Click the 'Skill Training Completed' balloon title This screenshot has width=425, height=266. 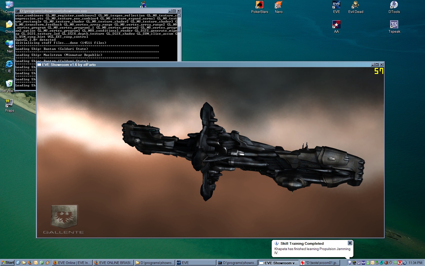[302, 243]
